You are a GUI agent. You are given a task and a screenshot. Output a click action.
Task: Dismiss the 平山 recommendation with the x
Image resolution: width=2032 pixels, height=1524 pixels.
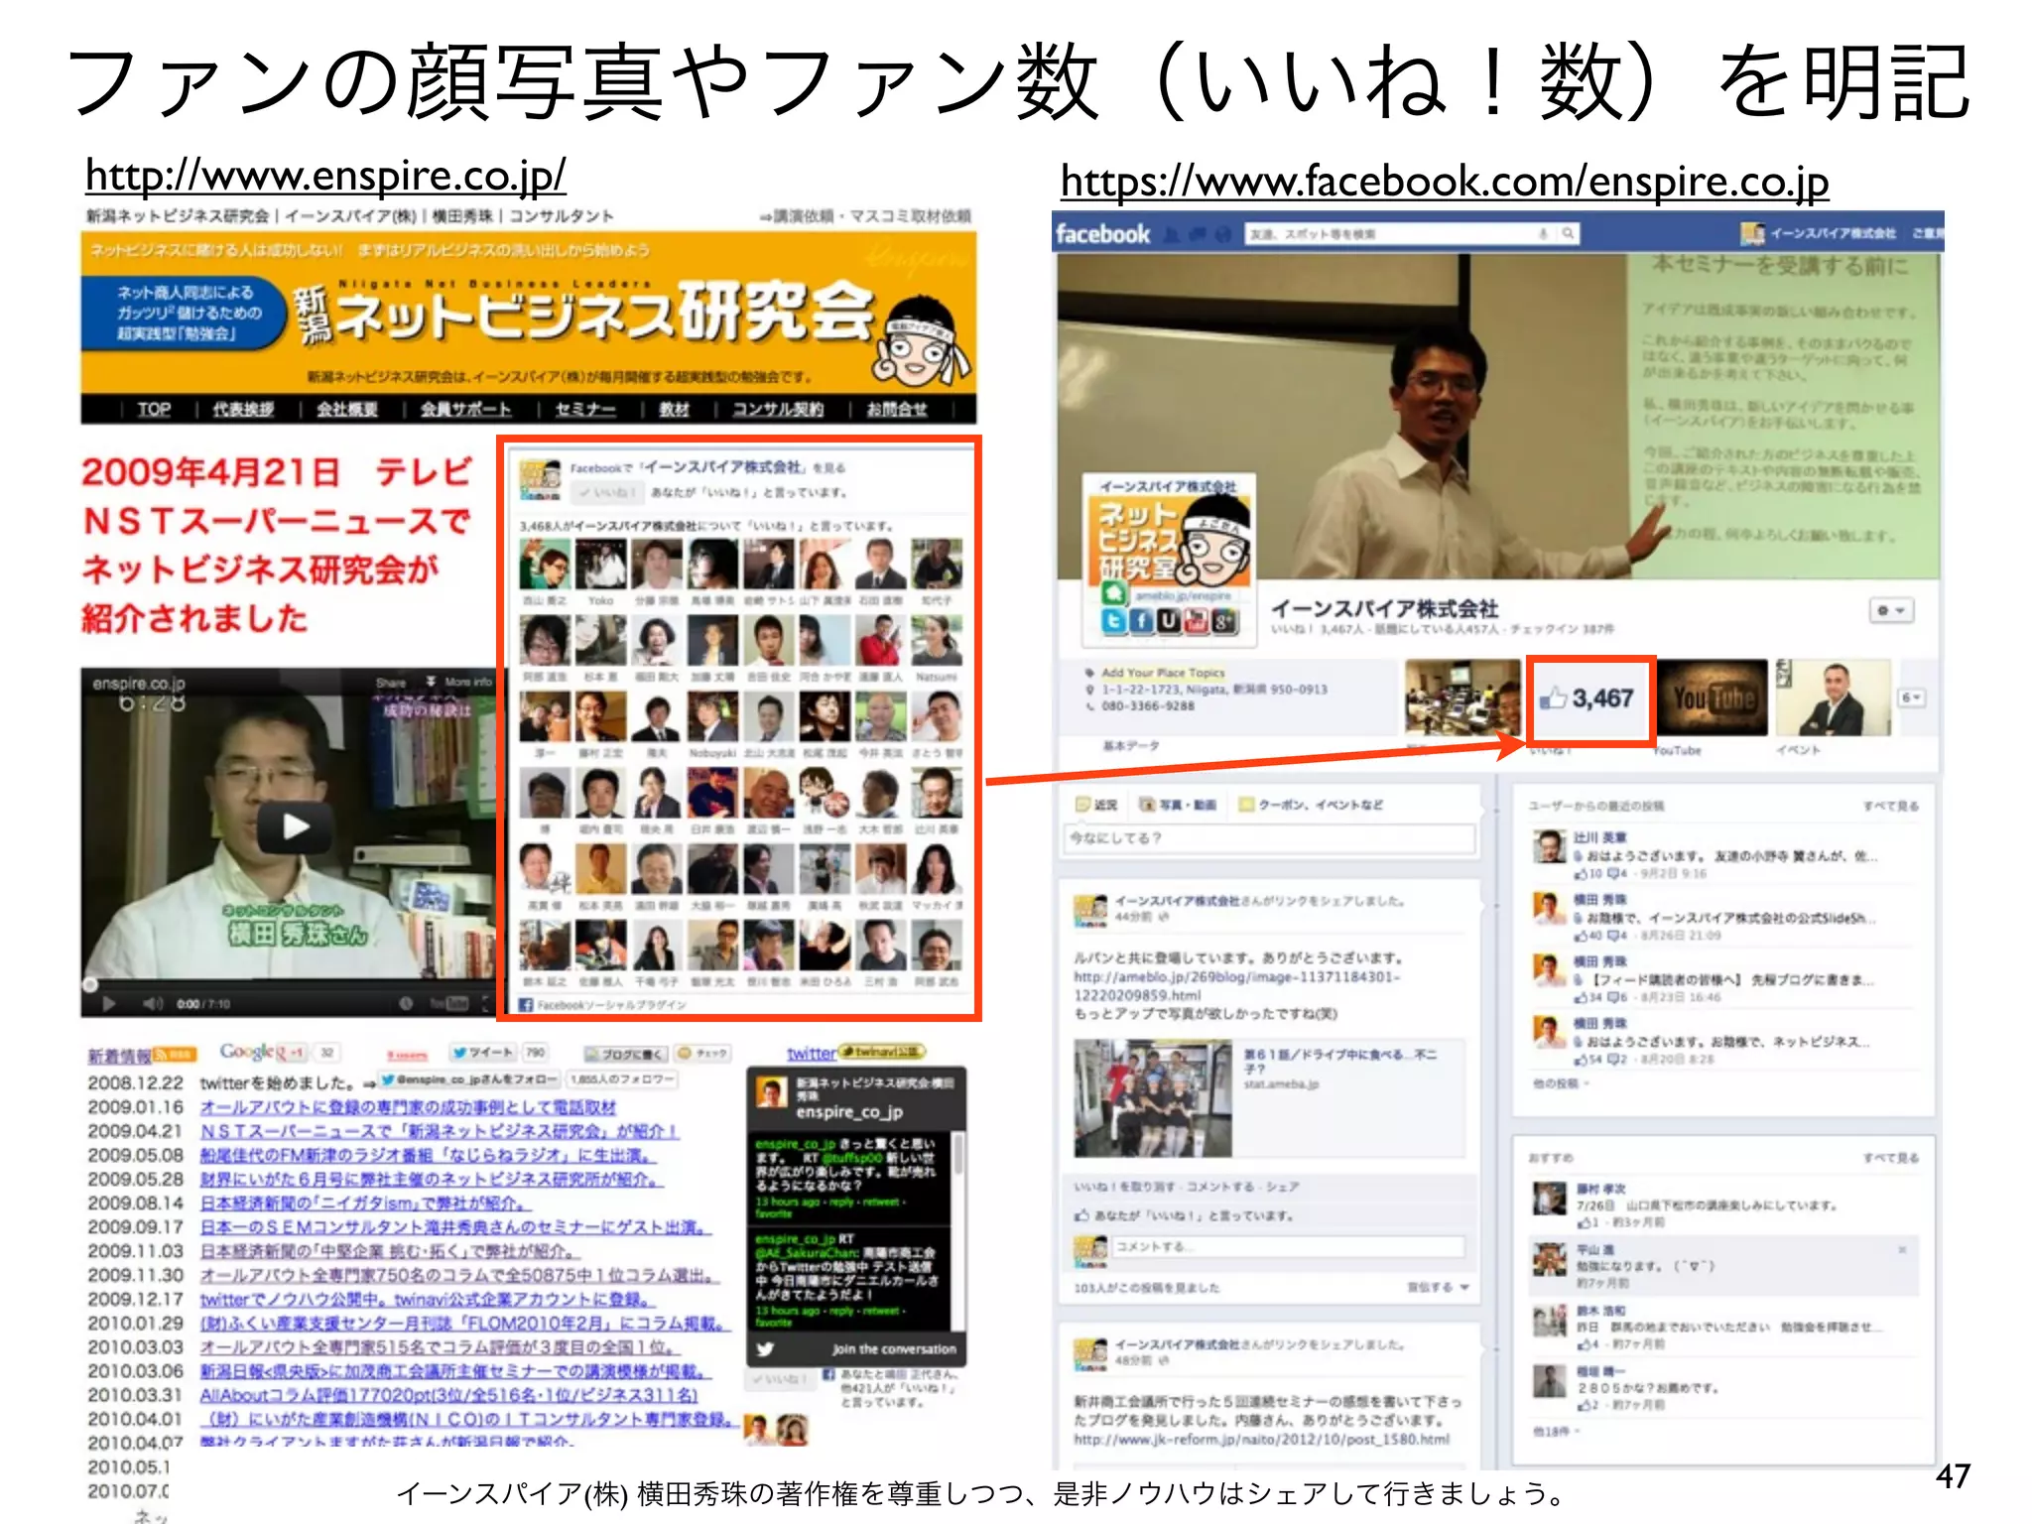point(1902,1250)
